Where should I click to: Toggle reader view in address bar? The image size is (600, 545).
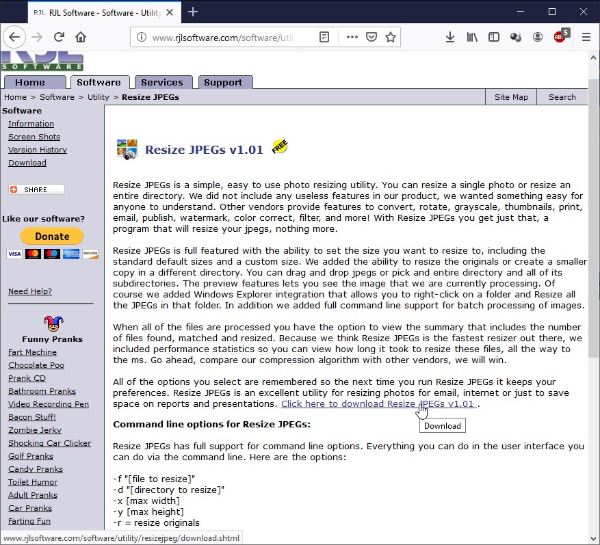pyautogui.click(x=326, y=37)
